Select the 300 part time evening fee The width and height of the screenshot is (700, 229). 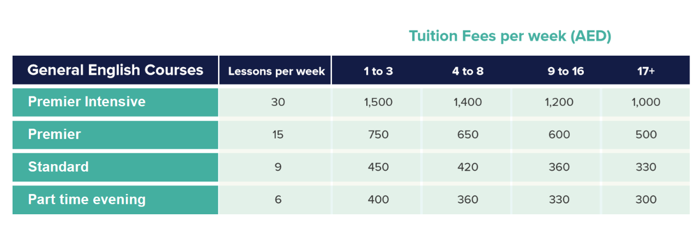646,200
